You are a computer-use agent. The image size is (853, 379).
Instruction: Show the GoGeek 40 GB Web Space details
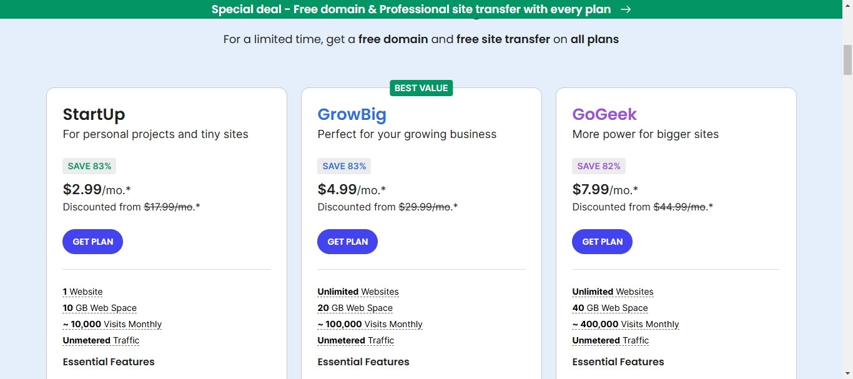[x=610, y=308]
